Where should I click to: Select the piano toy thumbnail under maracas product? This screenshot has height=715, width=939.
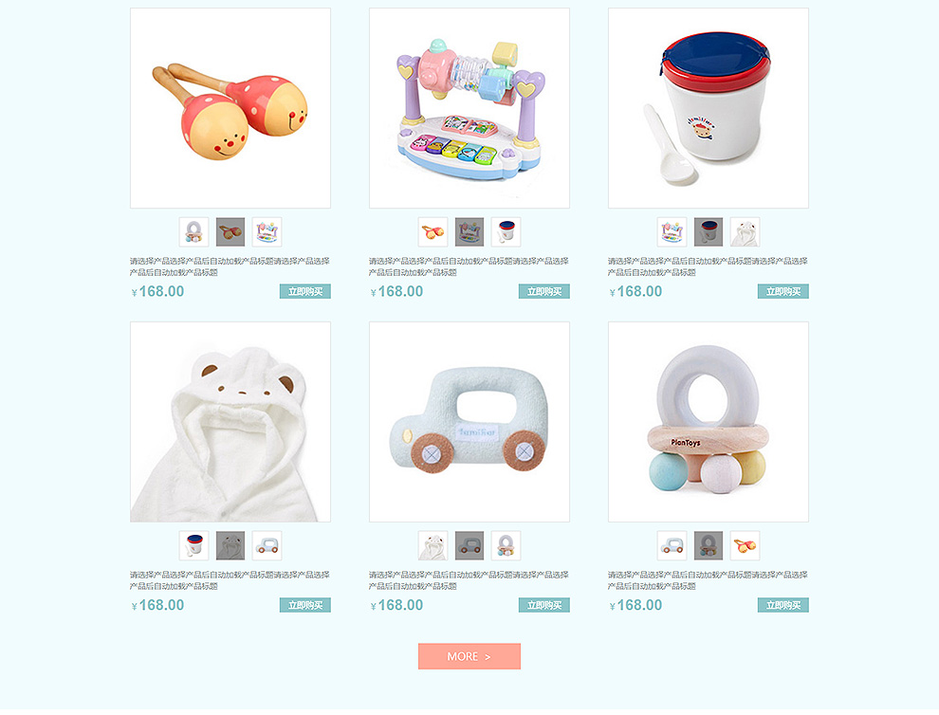point(267,231)
